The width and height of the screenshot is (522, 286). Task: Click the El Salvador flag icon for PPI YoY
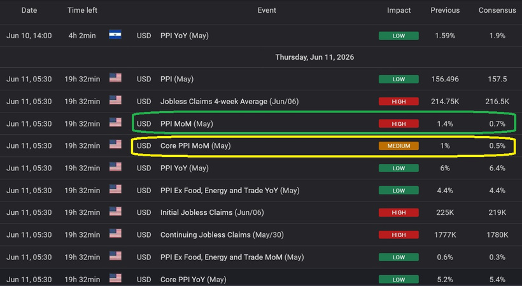(115, 34)
